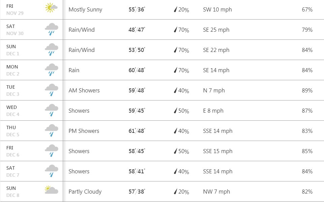The height and width of the screenshot is (202, 324).
Task: Select the FRI NOV 29 forecast row
Action: (162, 9)
